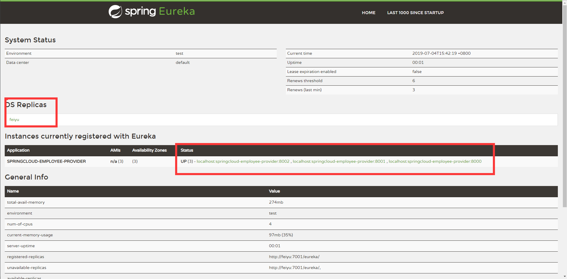This screenshot has width=567, height=279.
Task: Click the Environment value 'test' in System Status
Action: coord(179,53)
